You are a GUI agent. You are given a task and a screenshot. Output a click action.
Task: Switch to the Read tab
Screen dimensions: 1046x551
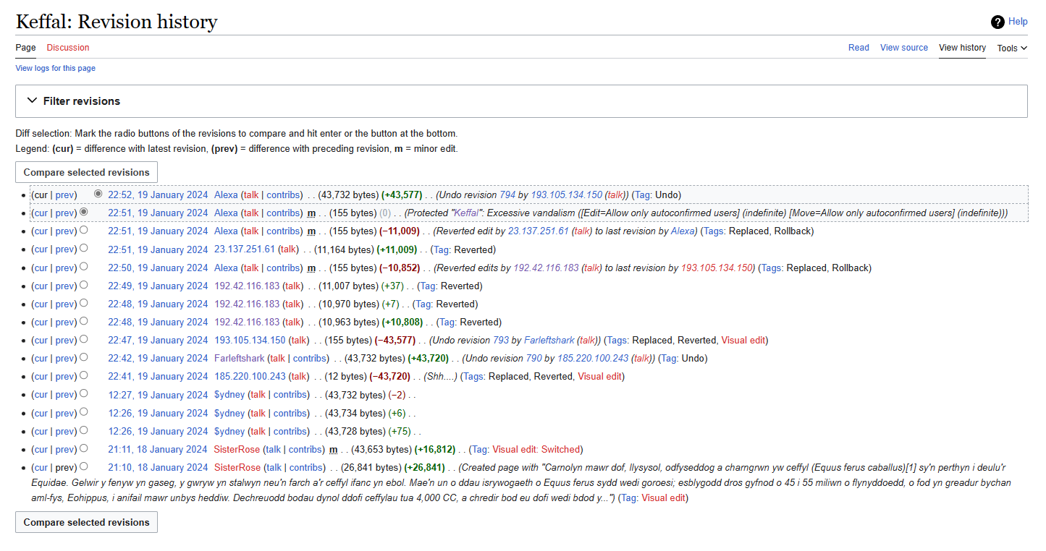tap(859, 48)
